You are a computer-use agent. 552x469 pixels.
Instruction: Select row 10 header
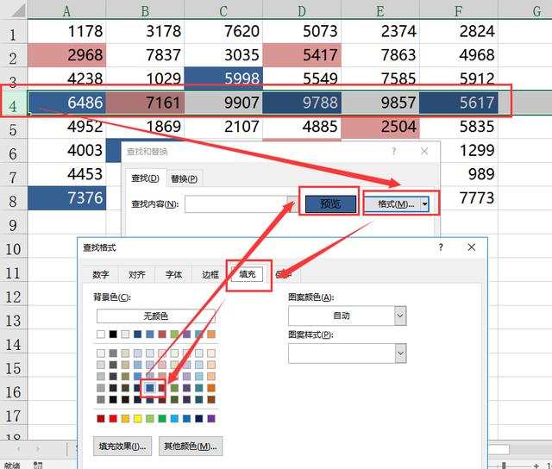tap(14, 247)
